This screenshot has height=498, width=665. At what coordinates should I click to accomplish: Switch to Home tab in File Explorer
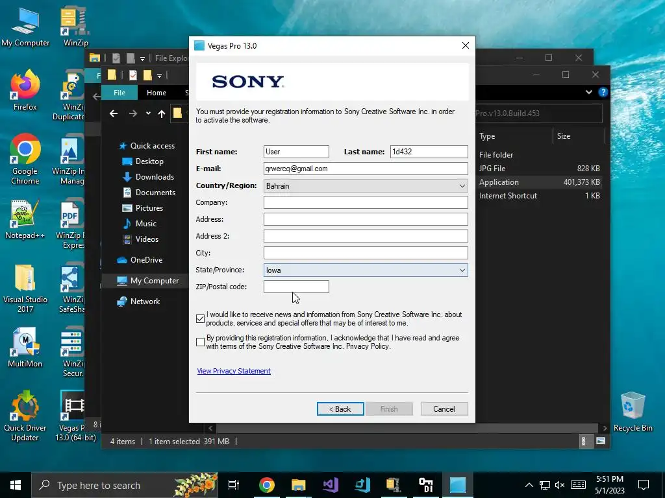157,93
